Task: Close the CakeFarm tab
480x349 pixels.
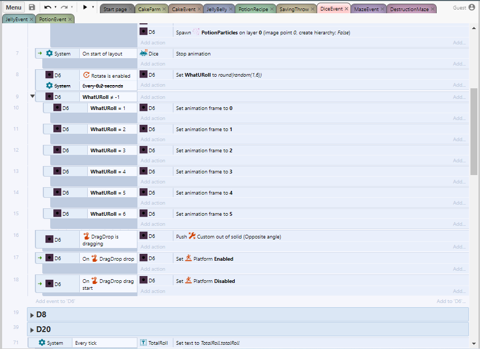Action: point(164,10)
